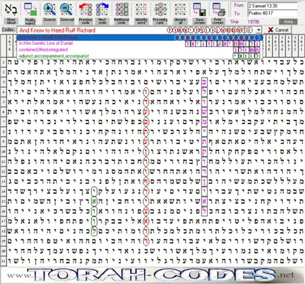Screen dimensions: 305x284
Task: Collapse the Codes dropdown arrow
Action: click(259, 30)
